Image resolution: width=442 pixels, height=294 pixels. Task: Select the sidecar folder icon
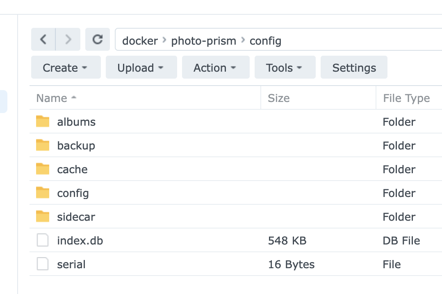coord(43,217)
